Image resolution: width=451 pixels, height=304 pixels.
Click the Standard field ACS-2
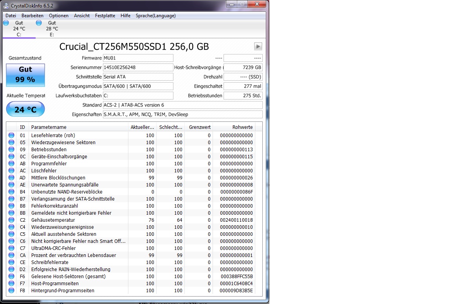point(183,105)
